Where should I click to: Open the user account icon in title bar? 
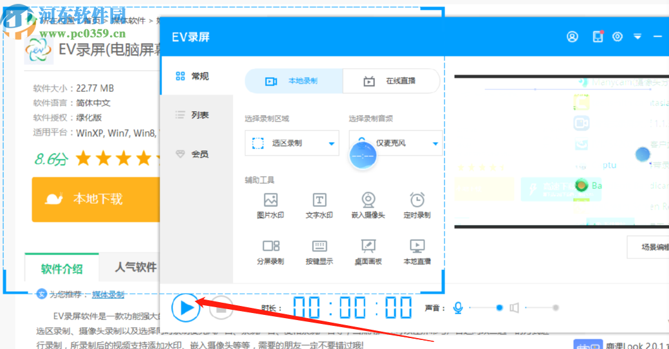(x=572, y=37)
